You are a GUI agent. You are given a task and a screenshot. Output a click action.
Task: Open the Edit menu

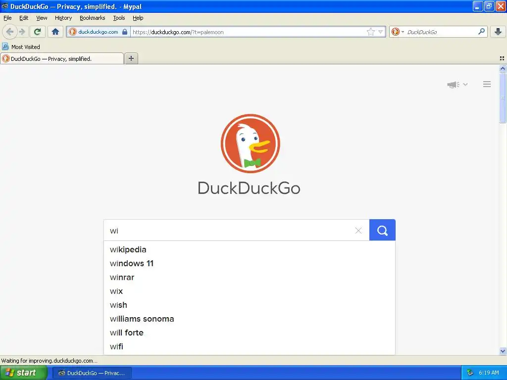coord(24,18)
